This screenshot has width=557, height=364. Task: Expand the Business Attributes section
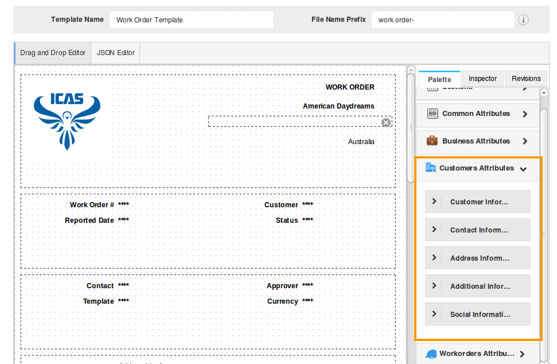tap(524, 141)
